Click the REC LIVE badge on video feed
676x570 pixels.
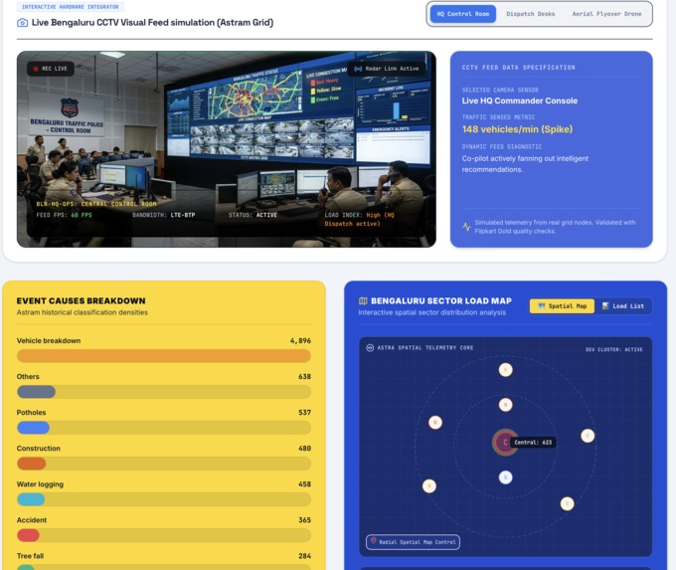pyautogui.click(x=51, y=69)
